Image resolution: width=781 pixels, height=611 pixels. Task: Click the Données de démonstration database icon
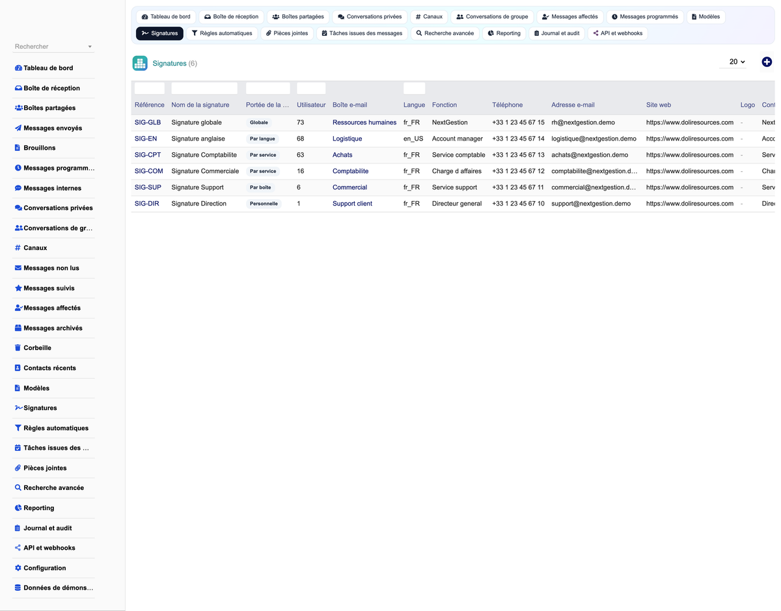(x=18, y=588)
